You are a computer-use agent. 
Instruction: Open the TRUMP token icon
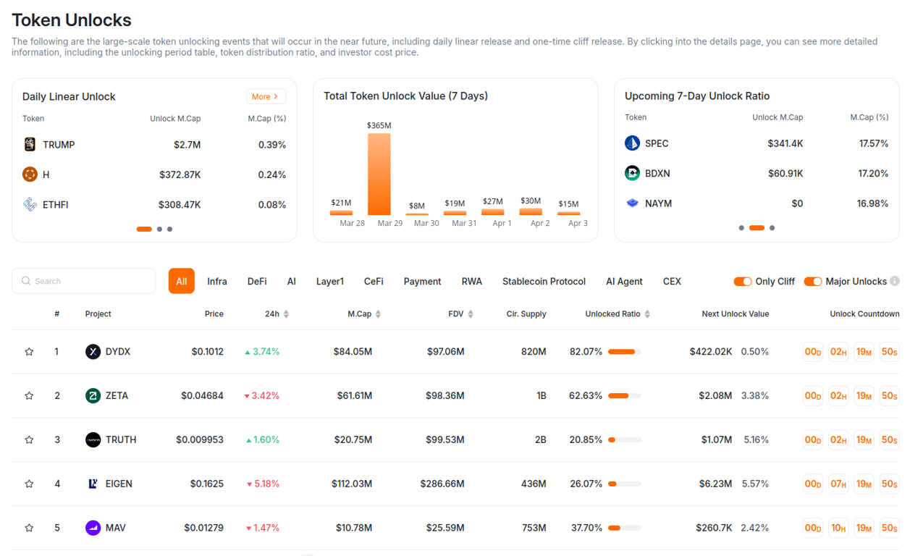tap(28, 144)
